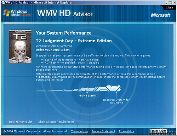Click the system performance scale bar
The height and width of the screenshot is (136, 177).
point(78,88)
